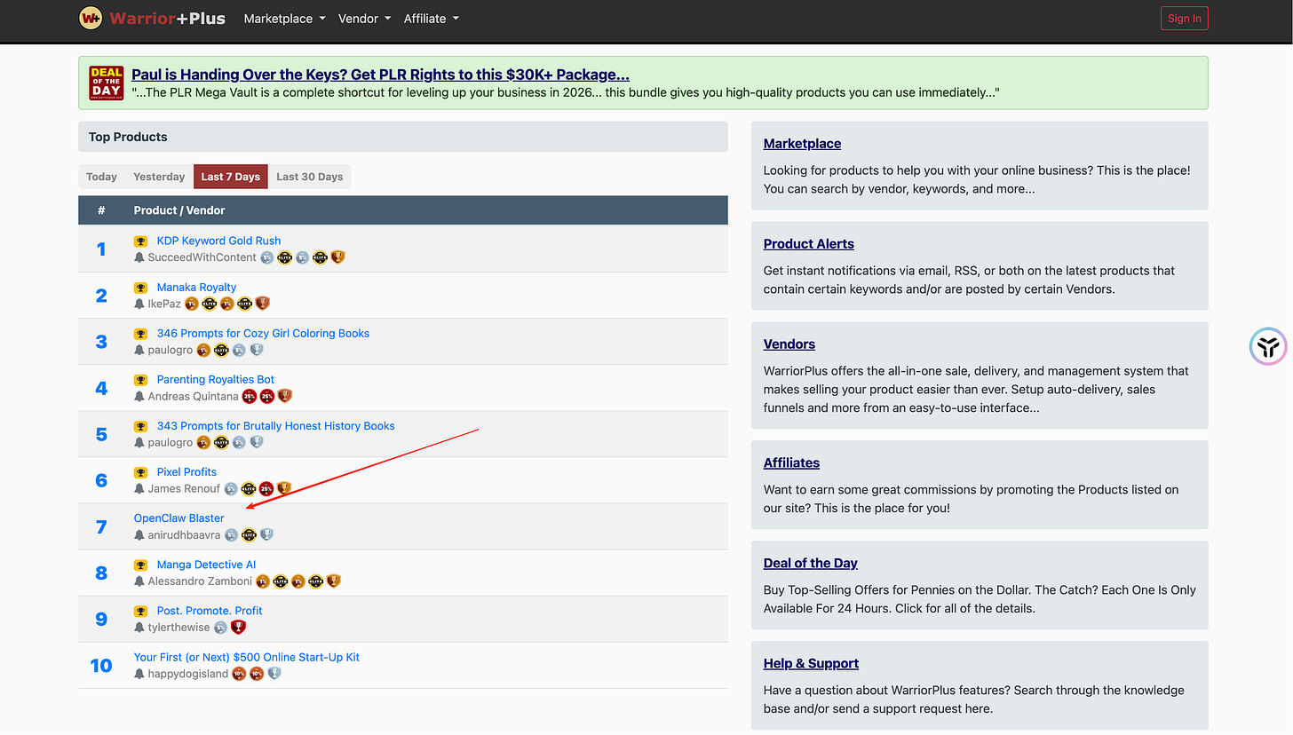Screen dimensions: 1293x735
Task: Click trophy icon before Parenting Royalties Bot
Action: [x=140, y=379]
